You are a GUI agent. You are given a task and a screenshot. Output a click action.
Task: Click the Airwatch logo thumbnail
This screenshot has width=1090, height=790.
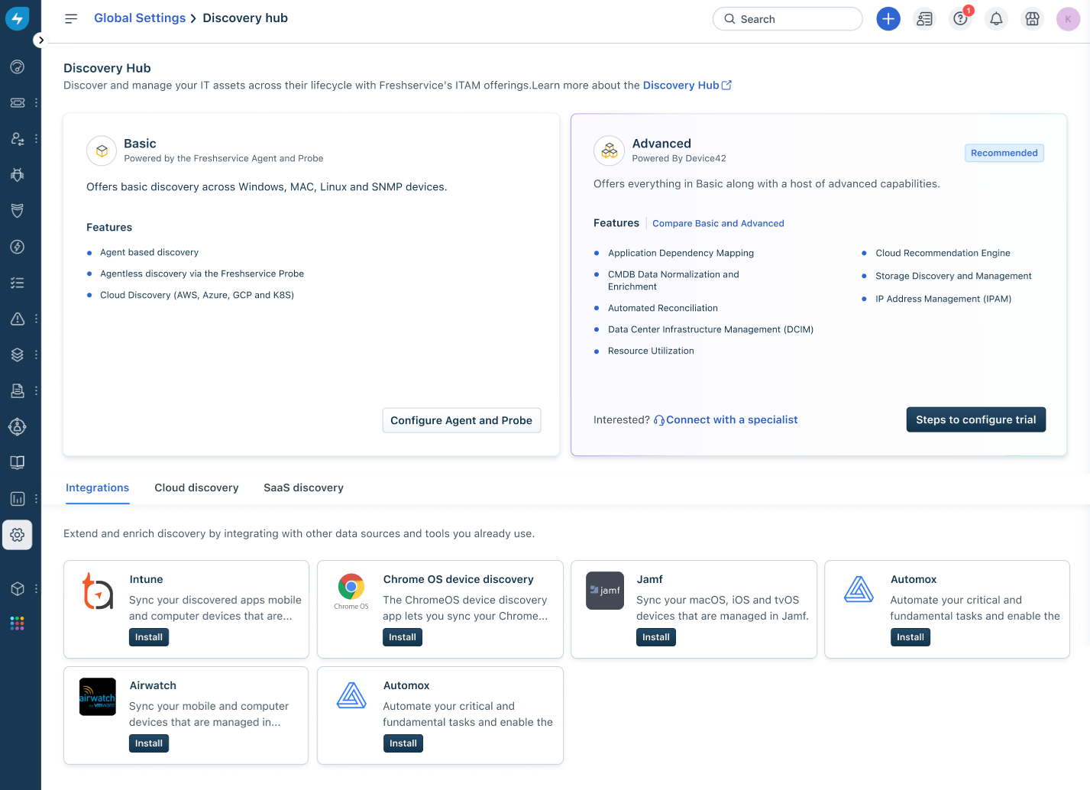click(98, 697)
